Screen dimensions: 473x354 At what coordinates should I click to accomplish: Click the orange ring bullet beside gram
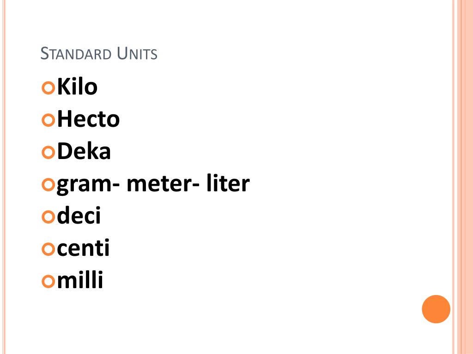pyautogui.click(x=48, y=184)
